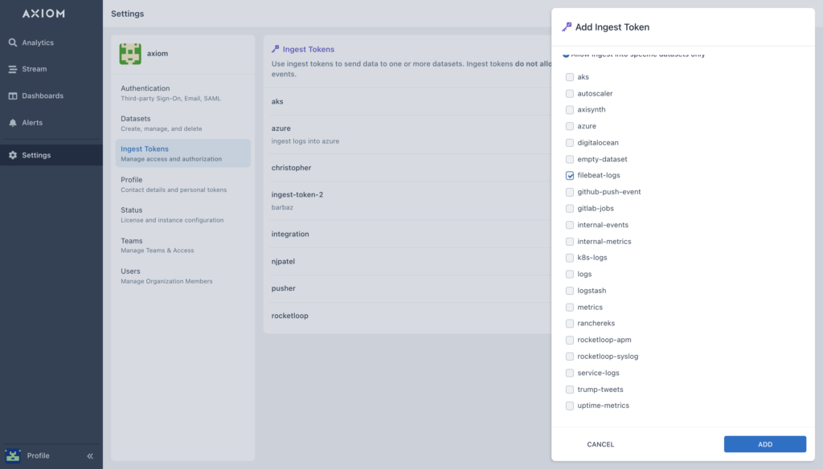Check the uptime-metrics checkbox
The width and height of the screenshot is (823, 469).
pyautogui.click(x=570, y=406)
